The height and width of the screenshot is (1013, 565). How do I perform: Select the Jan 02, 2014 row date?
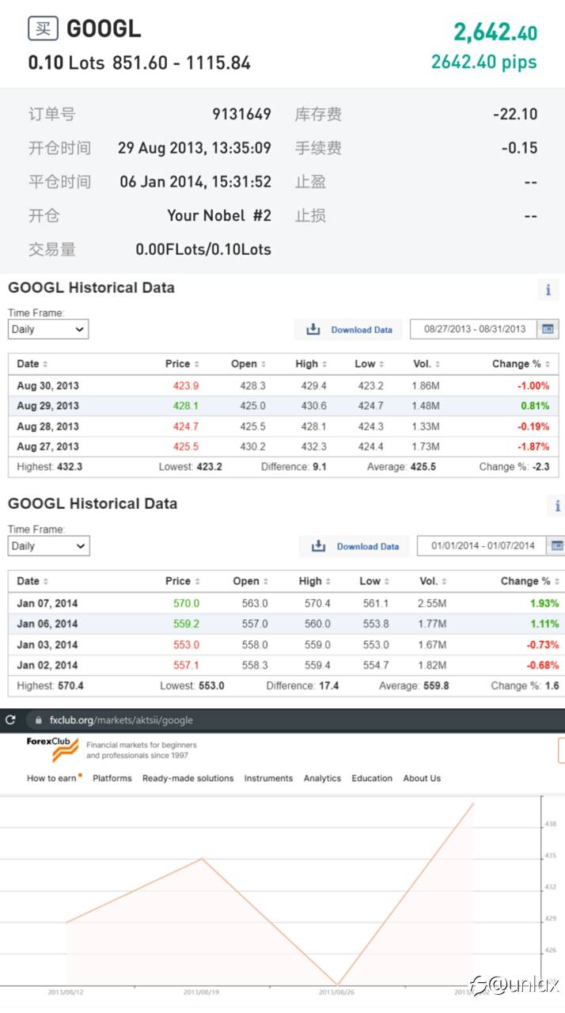47,665
